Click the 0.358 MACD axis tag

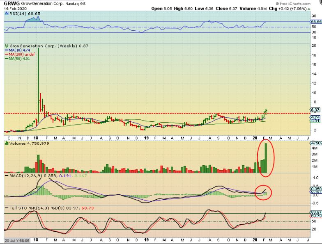(316, 189)
